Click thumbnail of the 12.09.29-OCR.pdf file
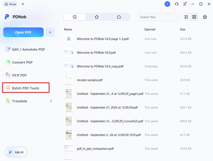 (x=69, y=135)
